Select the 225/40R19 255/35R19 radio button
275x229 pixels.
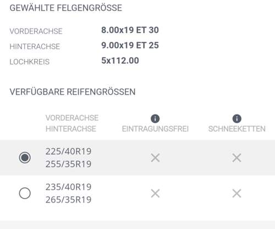[25, 157]
